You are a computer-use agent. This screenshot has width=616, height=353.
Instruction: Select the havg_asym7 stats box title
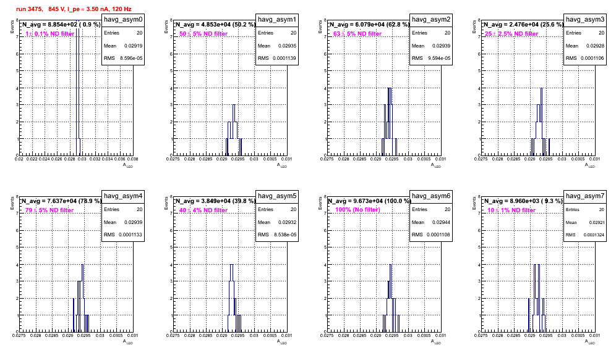[585, 196]
